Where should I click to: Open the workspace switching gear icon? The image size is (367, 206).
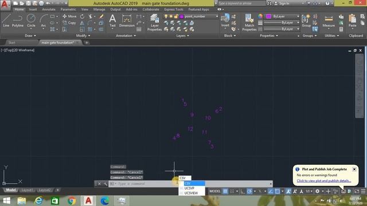point(317,191)
